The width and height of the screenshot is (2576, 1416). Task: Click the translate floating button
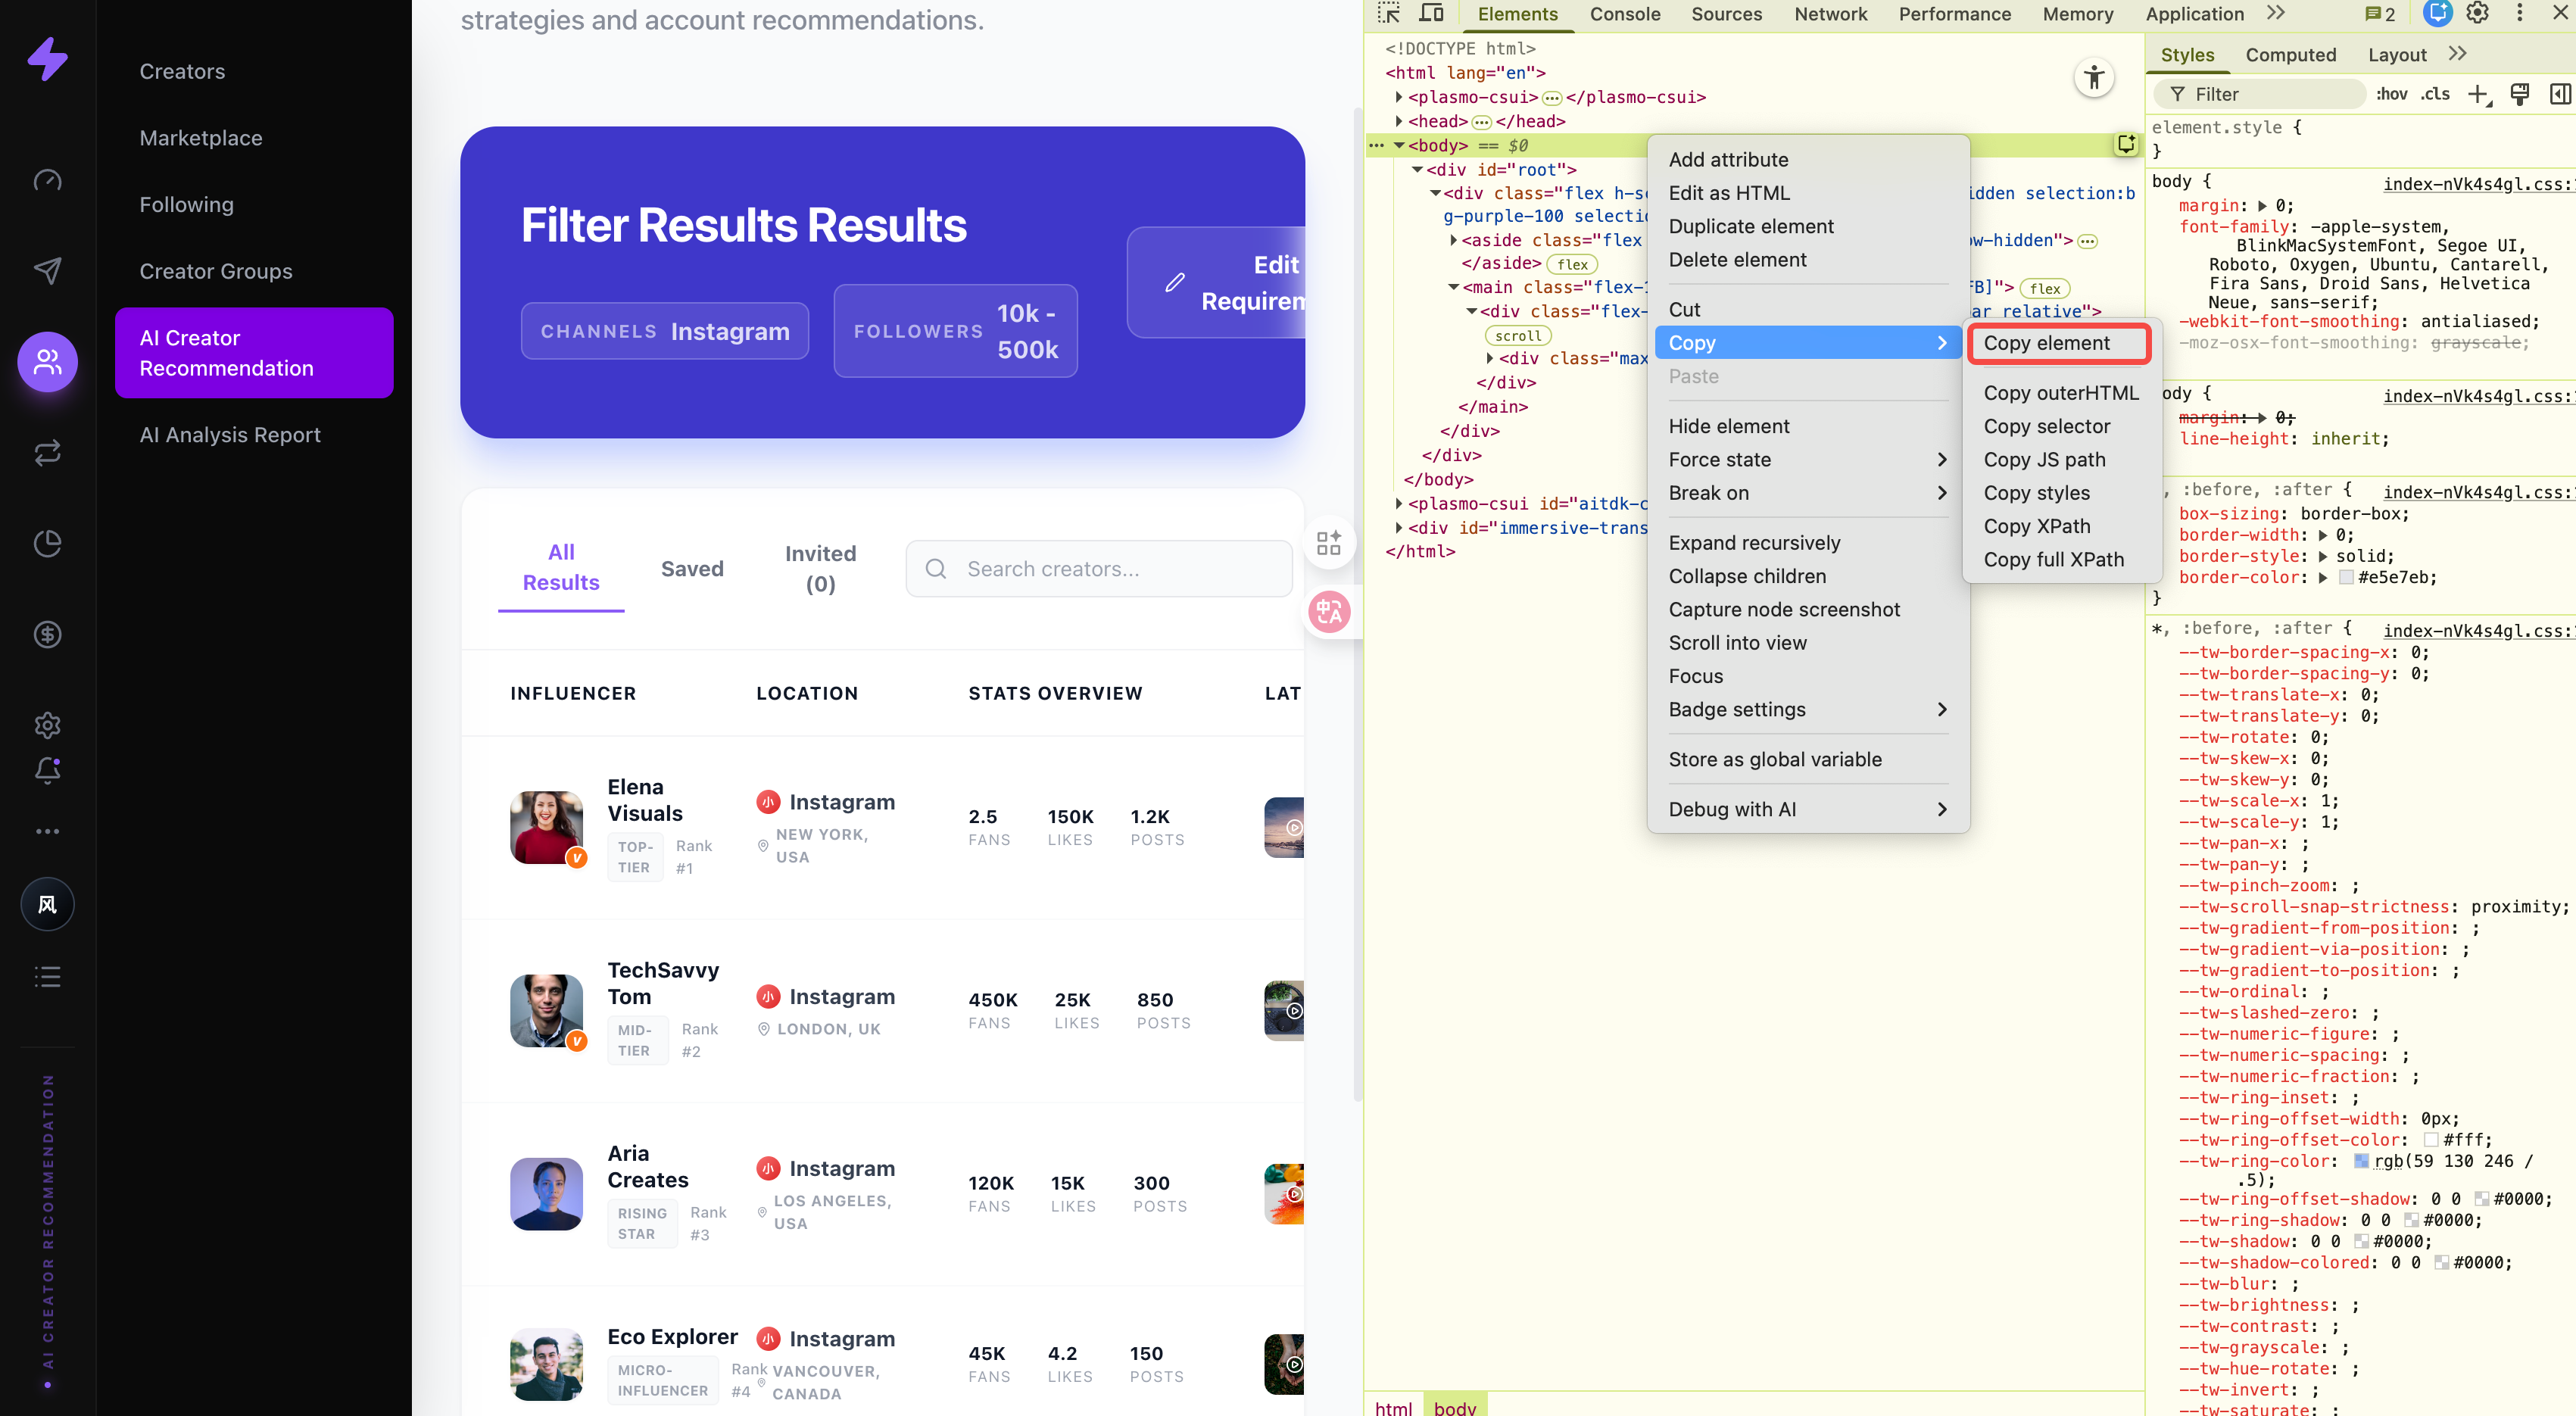click(1329, 611)
